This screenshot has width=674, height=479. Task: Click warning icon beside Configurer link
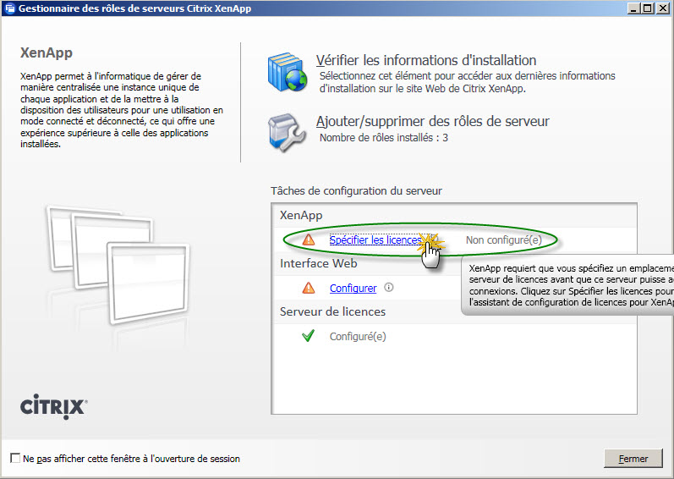coord(308,288)
